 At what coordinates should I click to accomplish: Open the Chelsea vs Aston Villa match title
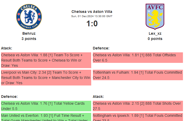92,12
